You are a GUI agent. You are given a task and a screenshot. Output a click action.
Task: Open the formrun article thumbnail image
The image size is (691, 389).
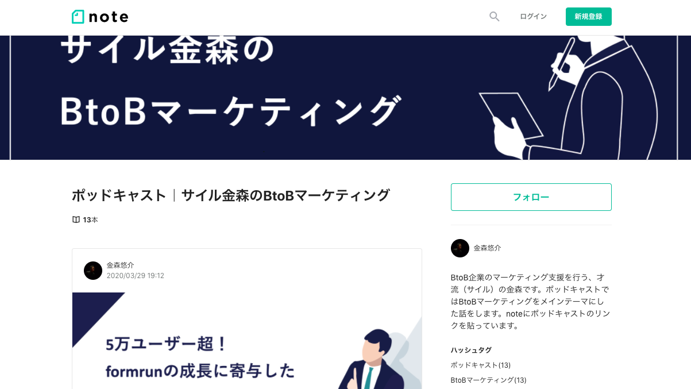[x=247, y=341]
